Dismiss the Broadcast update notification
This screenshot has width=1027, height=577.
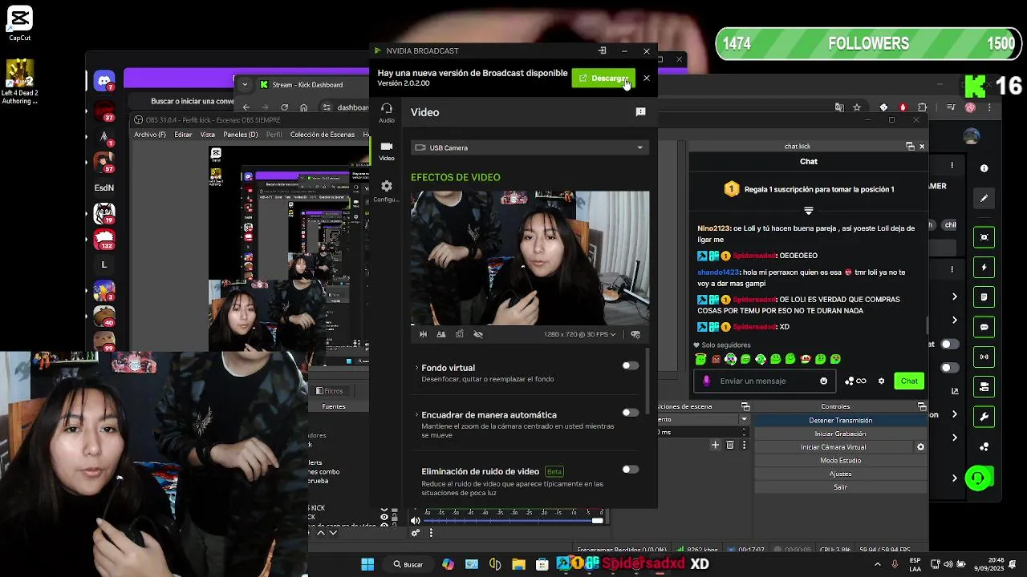(x=647, y=79)
